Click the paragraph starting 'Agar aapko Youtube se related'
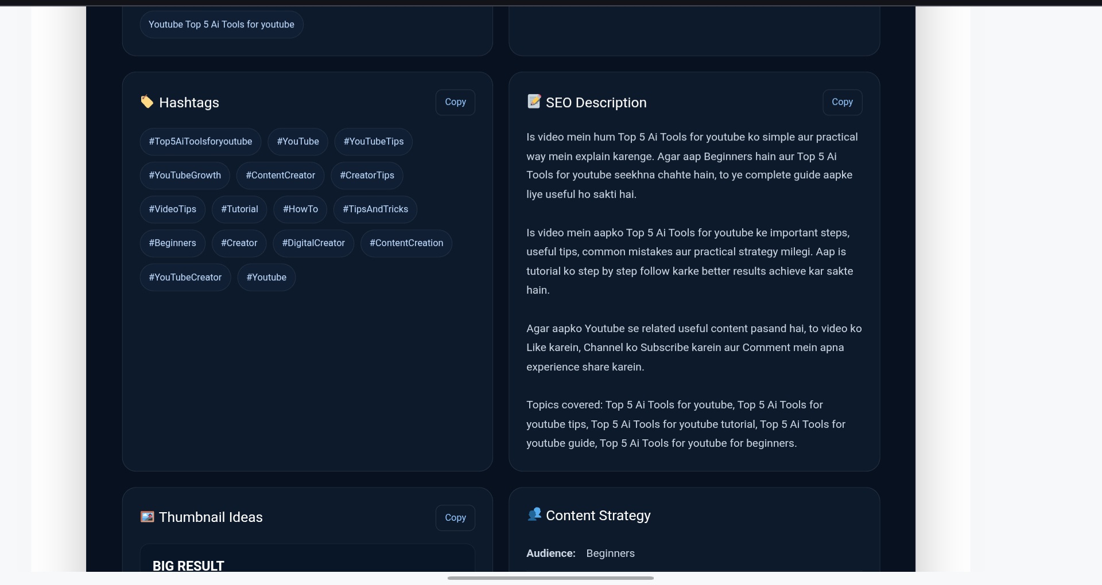Image resolution: width=1102 pixels, height=585 pixels. pos(694,348)
